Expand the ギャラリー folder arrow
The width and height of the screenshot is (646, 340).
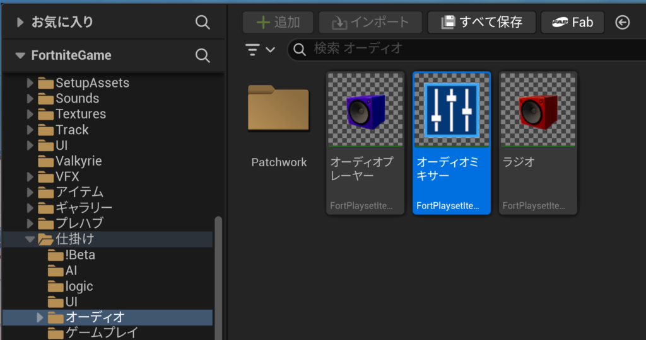(30, 208)
